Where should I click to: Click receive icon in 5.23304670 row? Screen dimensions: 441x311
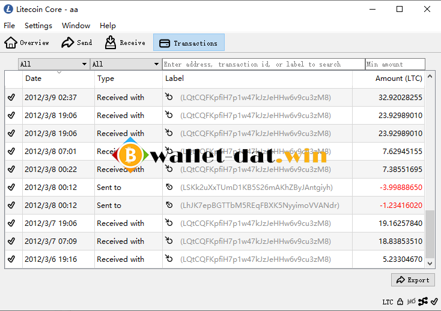click(x=169, y=258)
